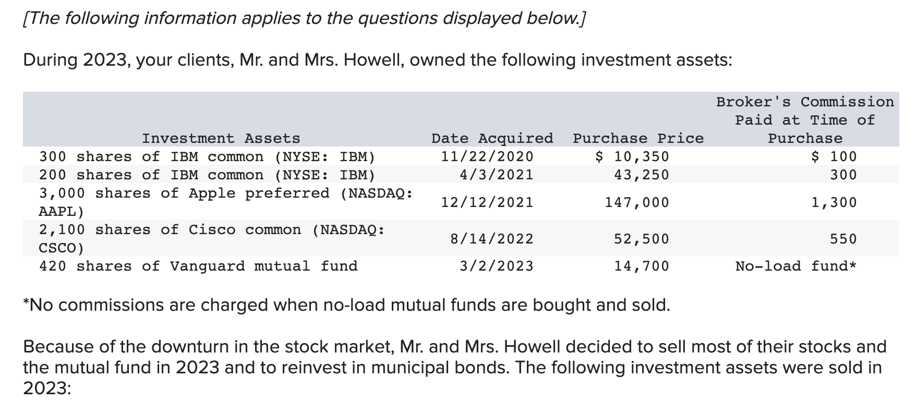Viewport: 916px width, 413px height.
Task: Click the 4/3/2021 date cell
Action: (497, 175)
